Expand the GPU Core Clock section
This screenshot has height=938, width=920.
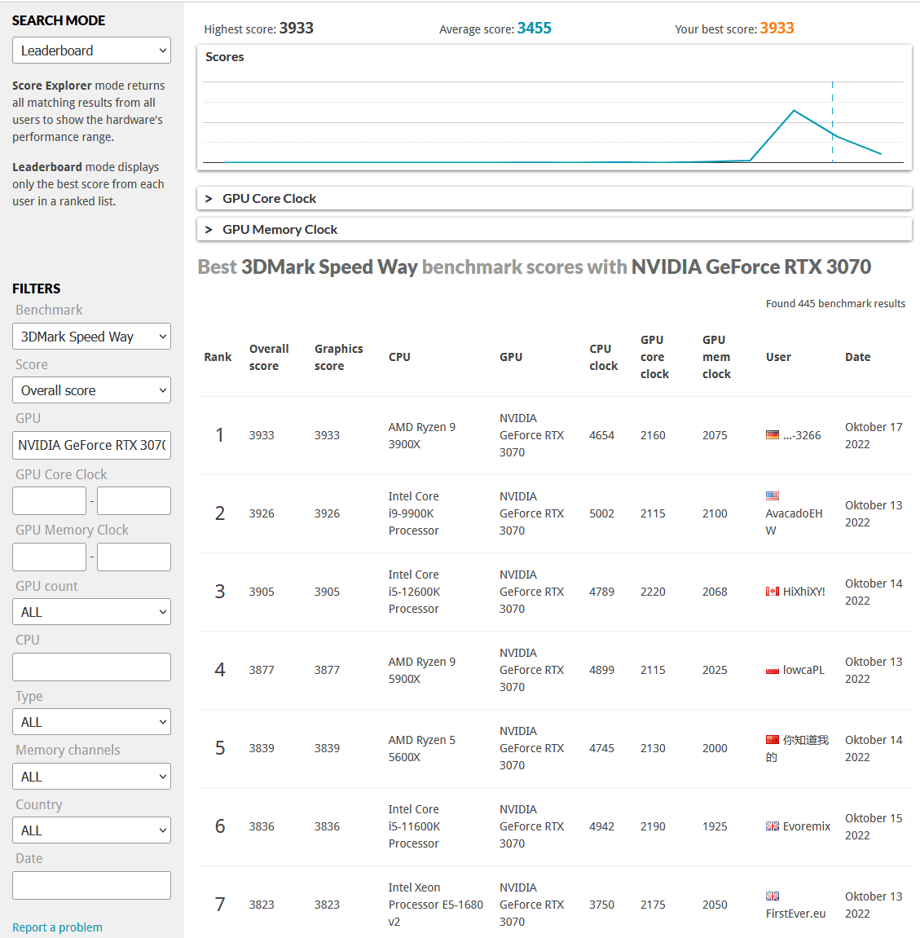(x=554, y=198)
